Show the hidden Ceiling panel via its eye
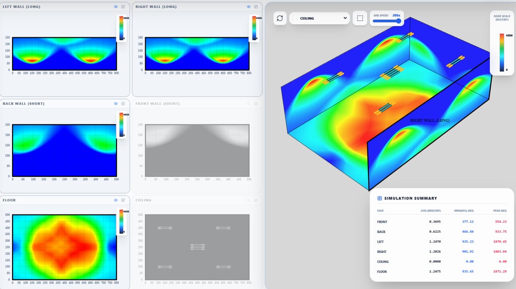 (248, 200)
